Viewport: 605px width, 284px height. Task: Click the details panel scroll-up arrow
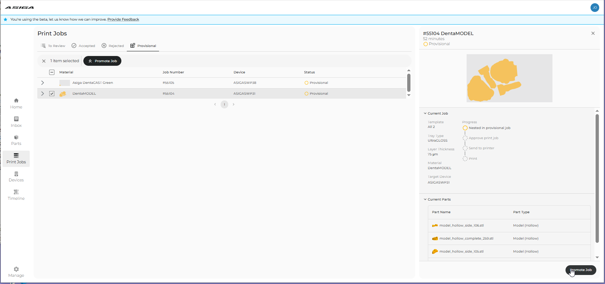click(597, 111)
